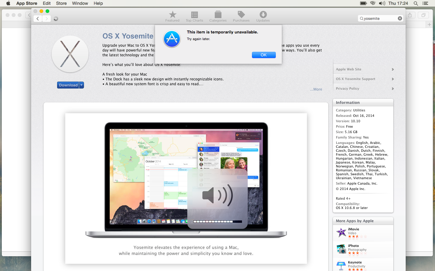Open Notification Center list icon

pyautogui.click(x=425, y=3)
